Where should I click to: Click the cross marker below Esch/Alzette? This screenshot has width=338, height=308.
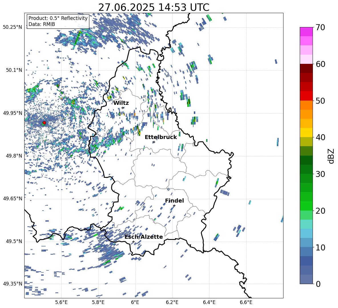coord(133,242)
